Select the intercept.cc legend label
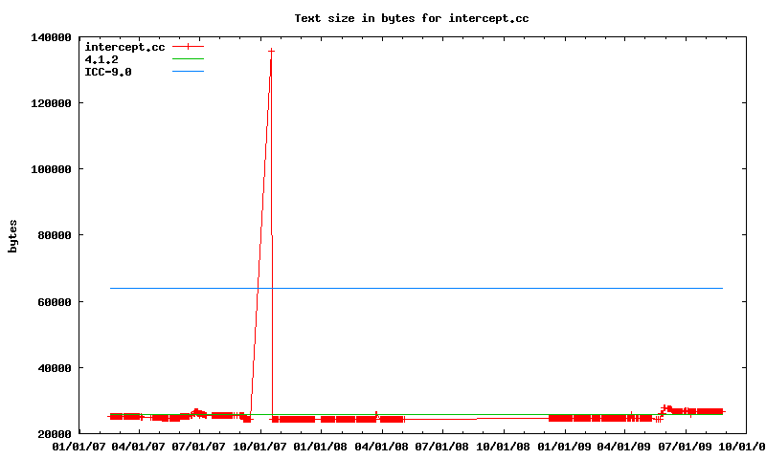 (x=124, y=47)
